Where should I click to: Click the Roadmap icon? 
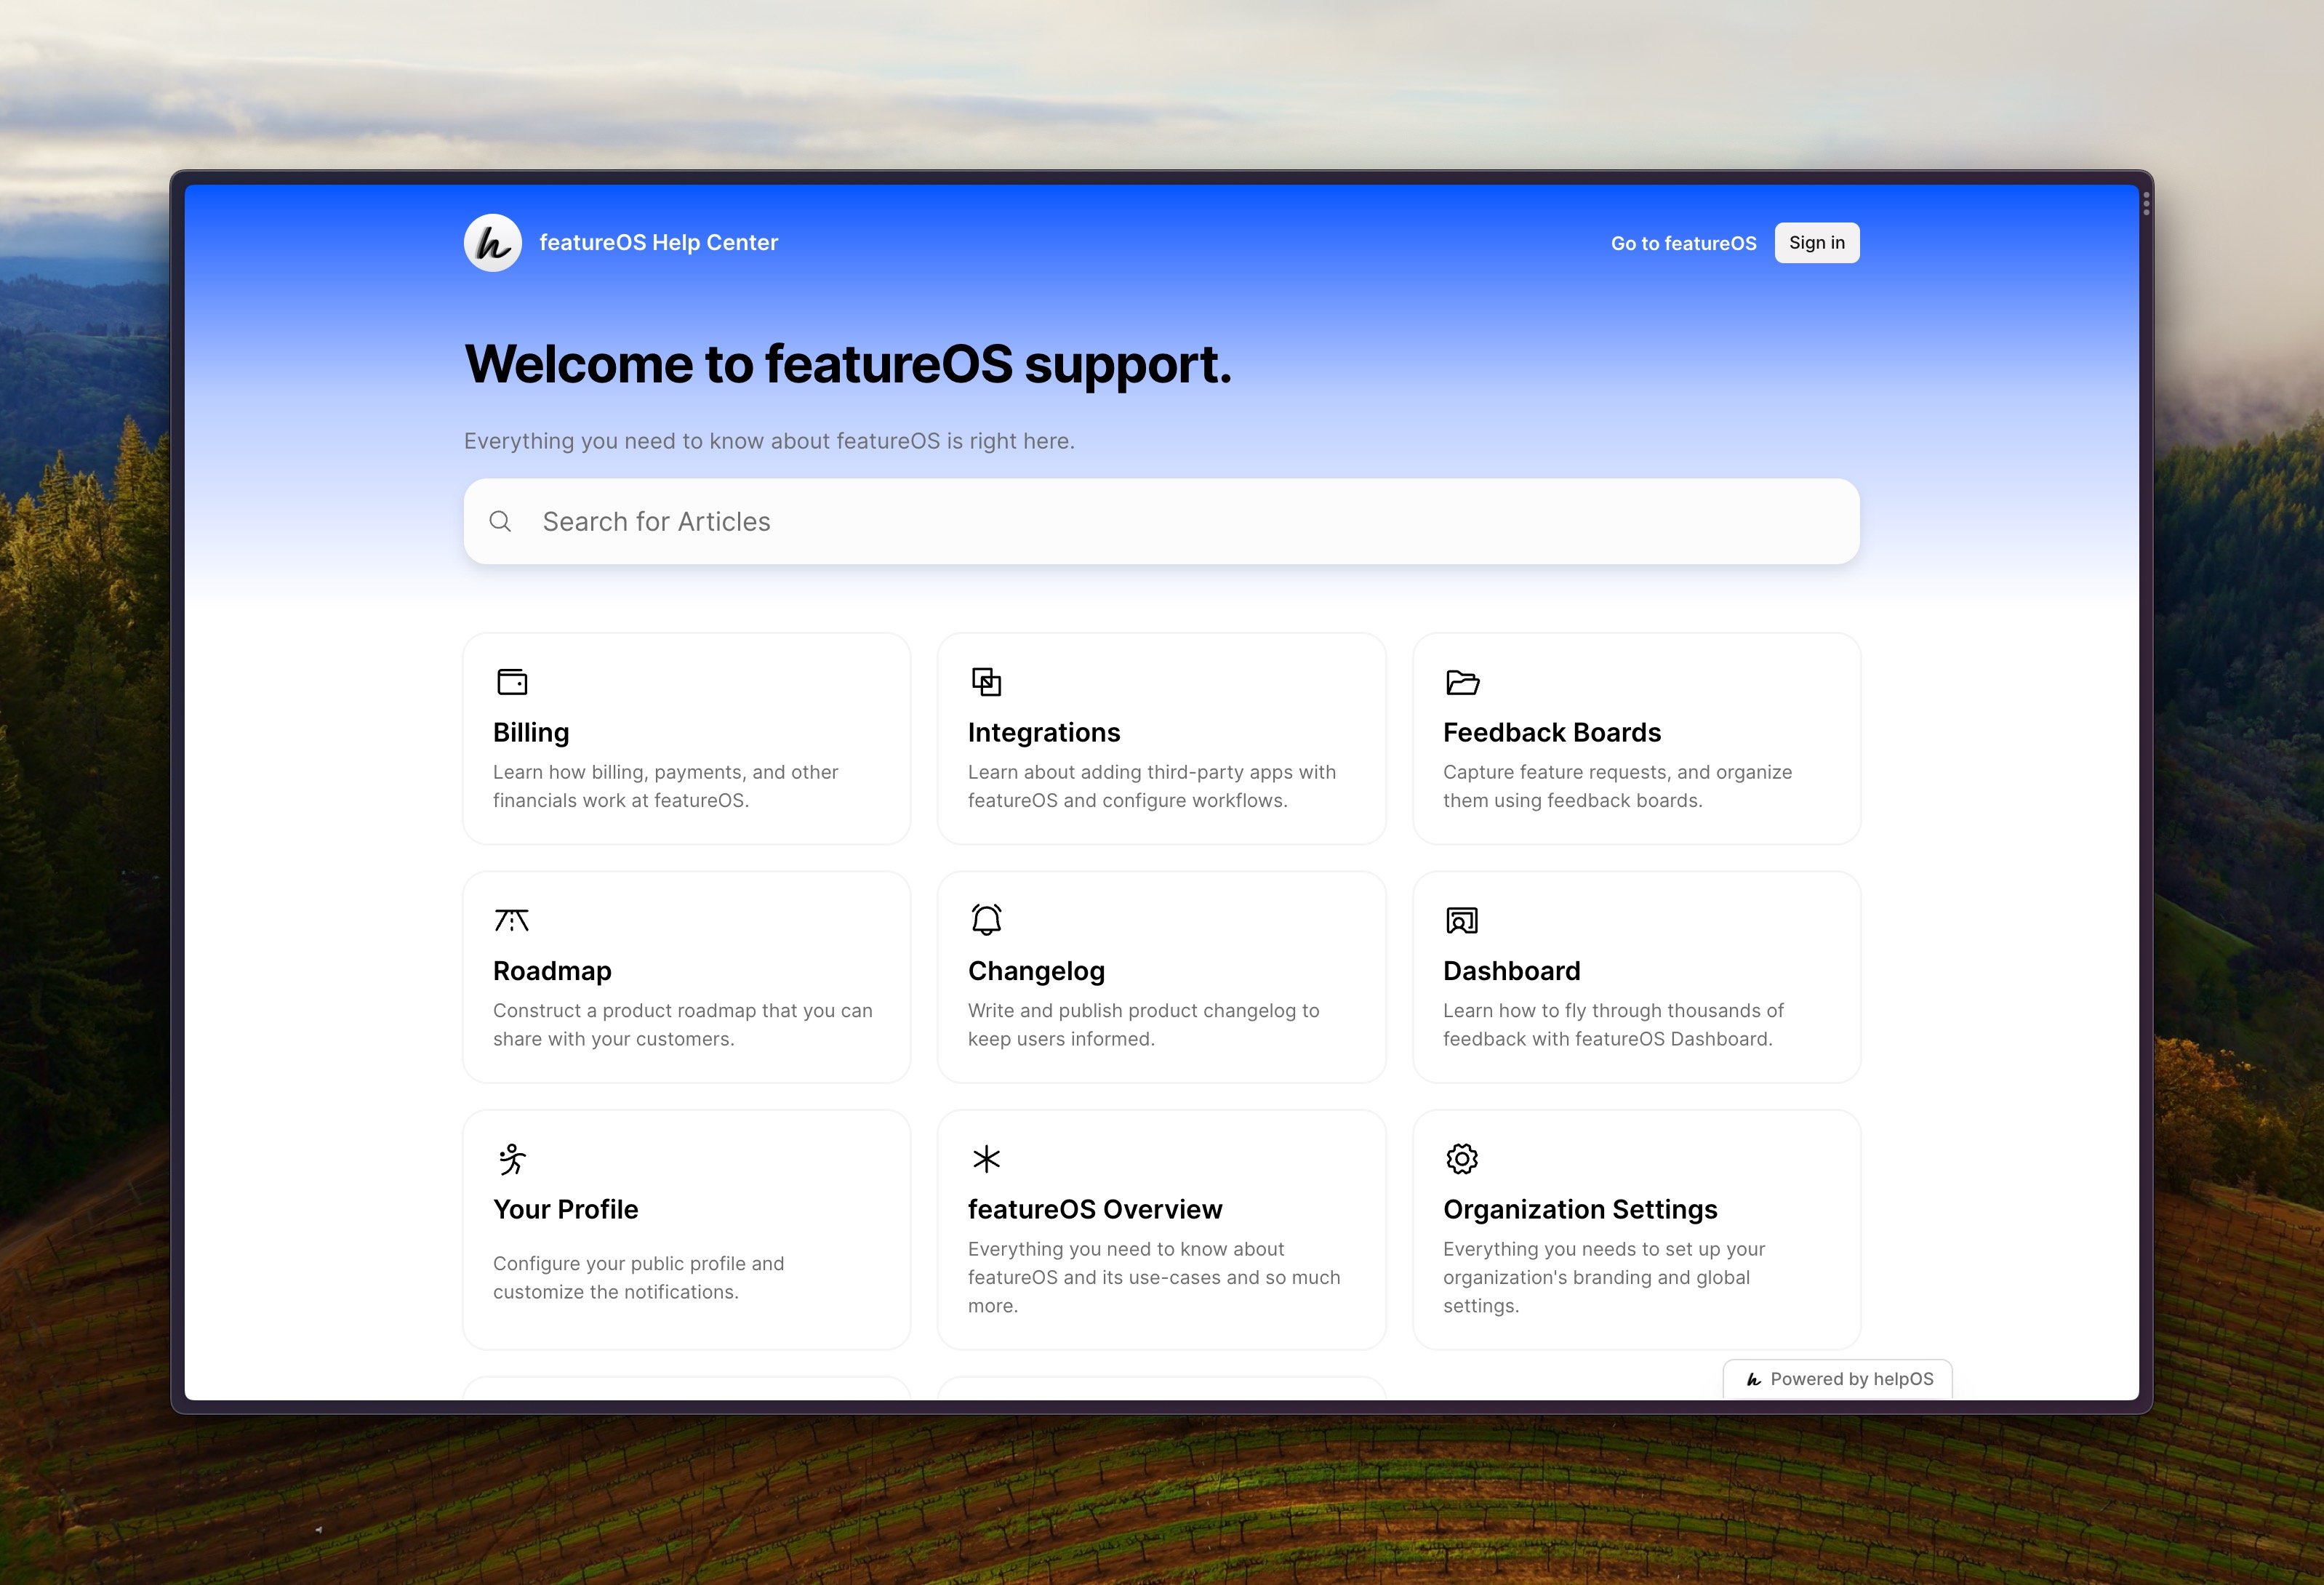pyautogui.click(x=511, y=919)
